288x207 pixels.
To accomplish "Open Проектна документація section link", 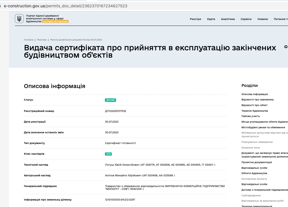I will point(256,162).
